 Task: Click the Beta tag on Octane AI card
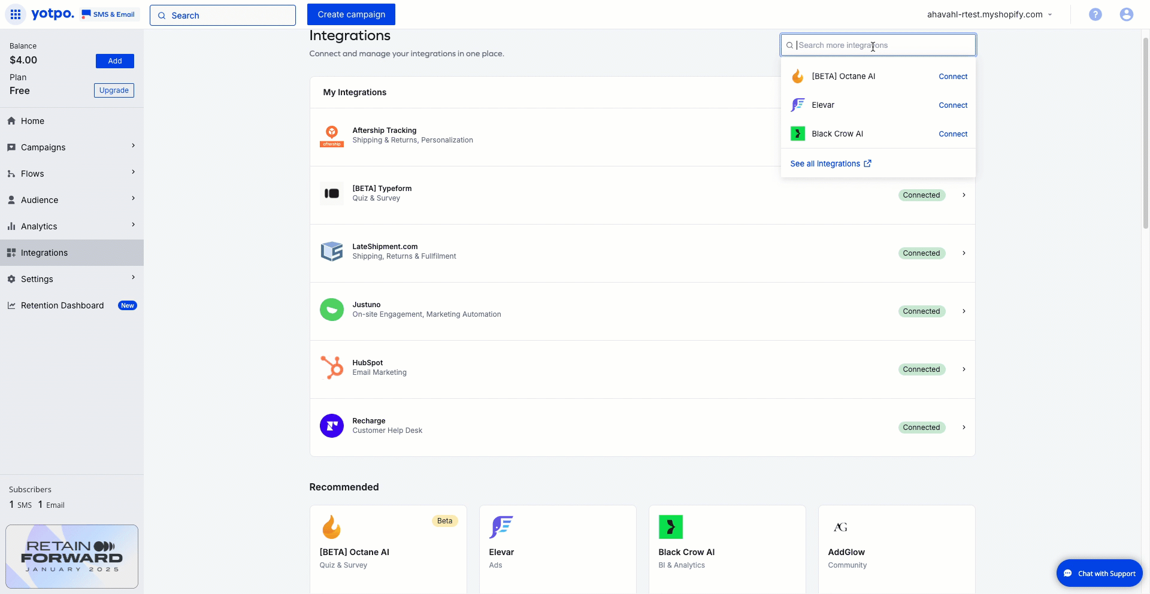tap(444, 521)
